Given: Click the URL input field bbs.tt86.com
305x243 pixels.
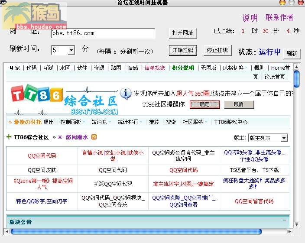Looking at the screenshot, I should (x=103, y=33).
